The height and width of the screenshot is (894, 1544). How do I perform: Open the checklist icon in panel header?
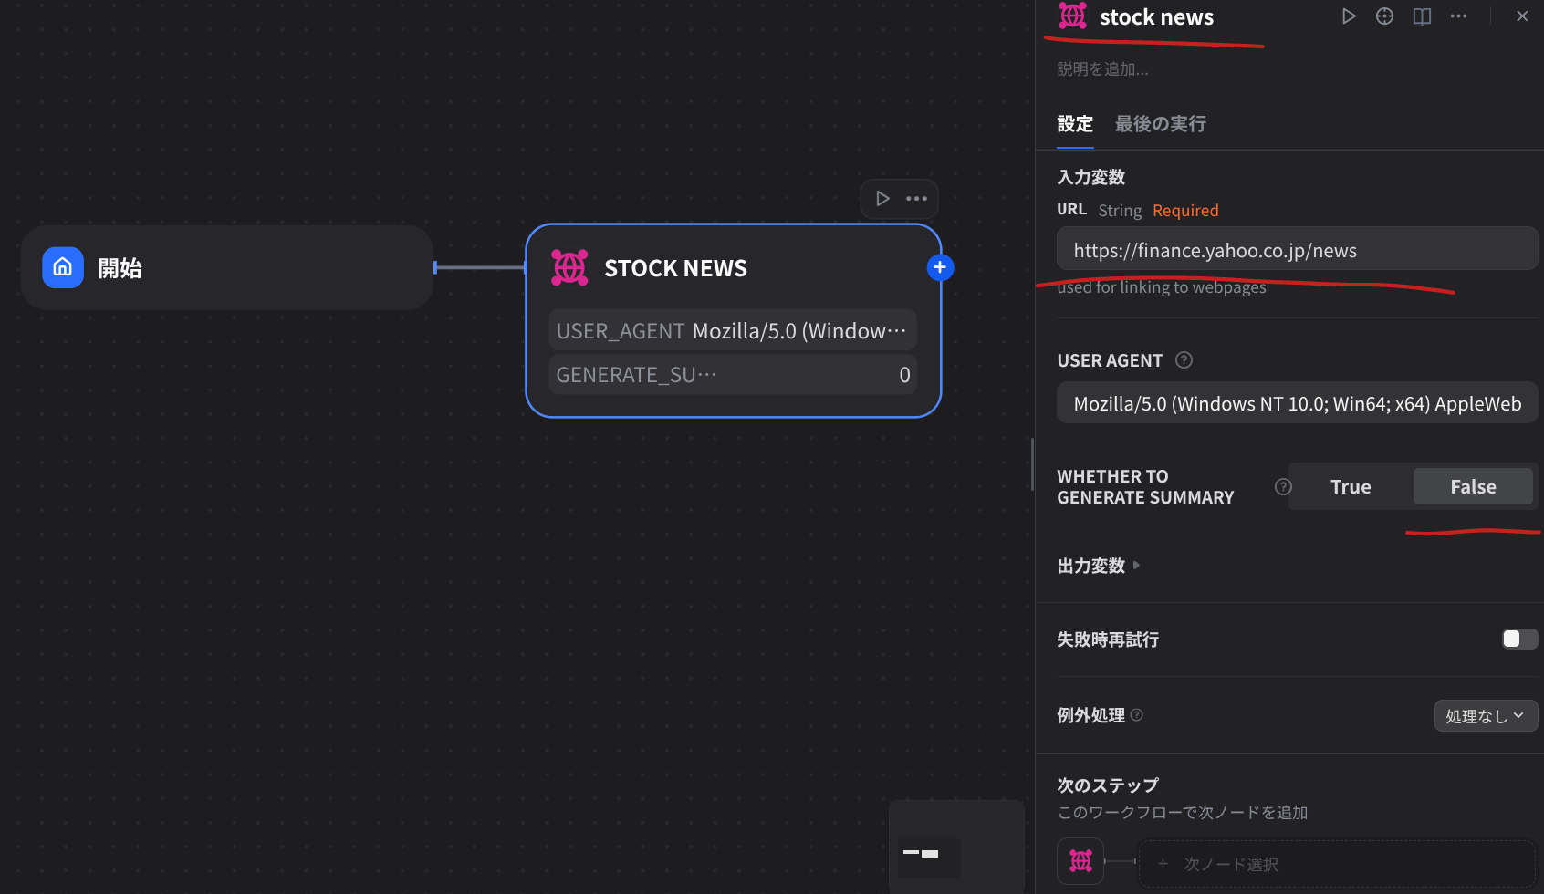(1384, 16)
